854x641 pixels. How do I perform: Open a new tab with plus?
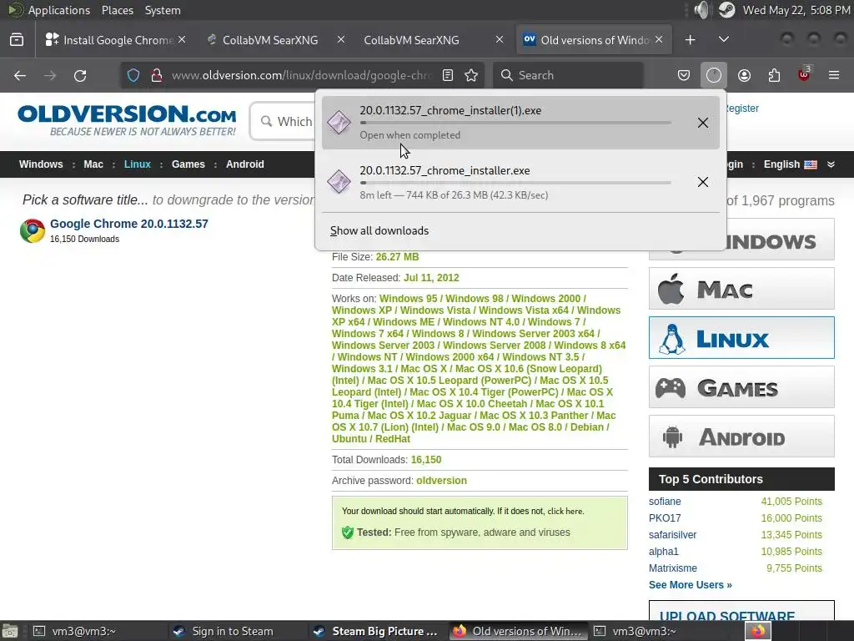pos(690,40)
